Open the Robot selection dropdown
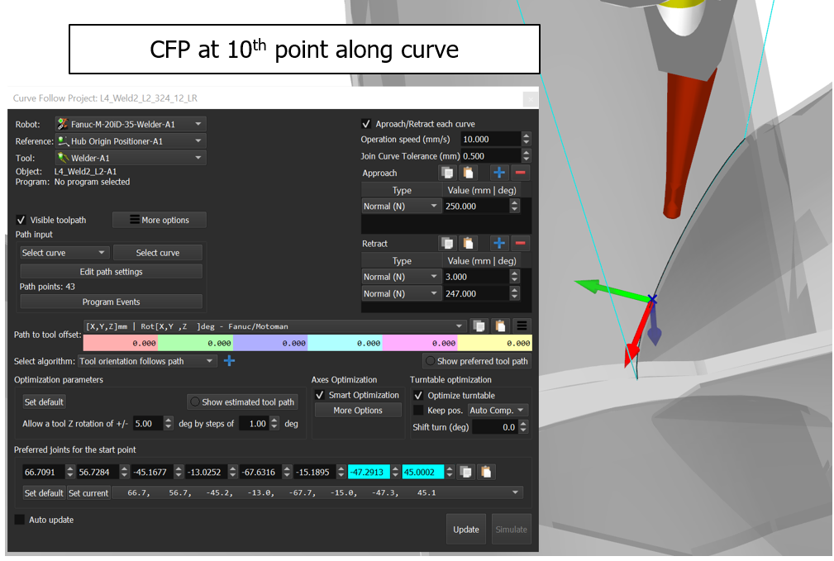 pos(130,124)
